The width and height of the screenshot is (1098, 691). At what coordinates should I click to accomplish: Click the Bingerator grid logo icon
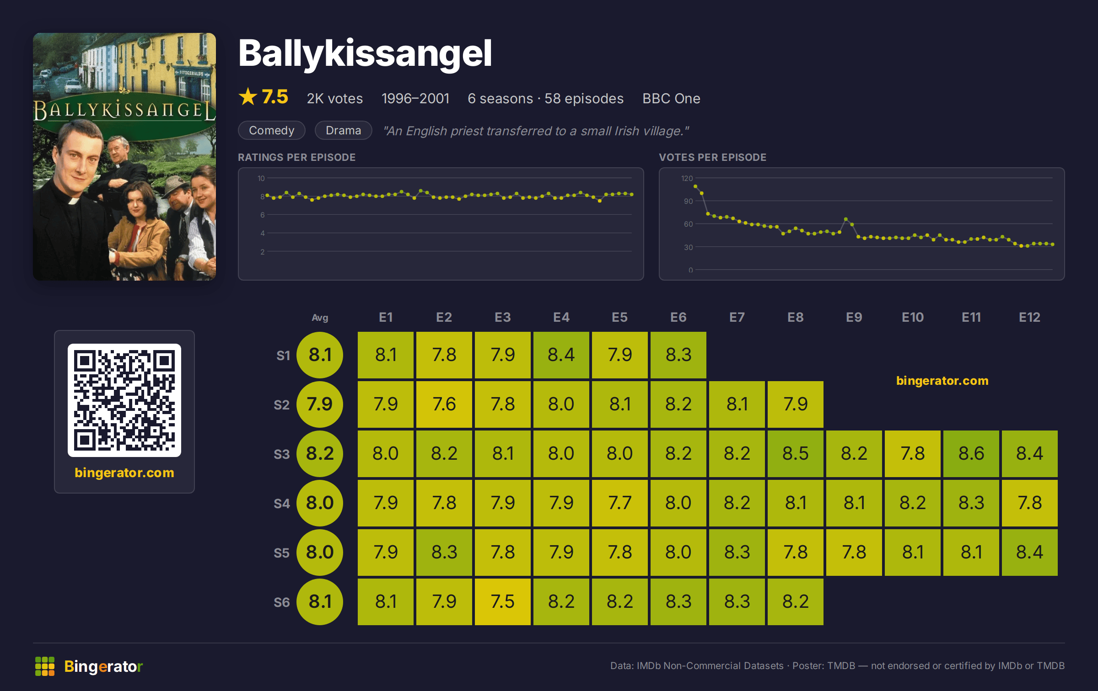45,666
